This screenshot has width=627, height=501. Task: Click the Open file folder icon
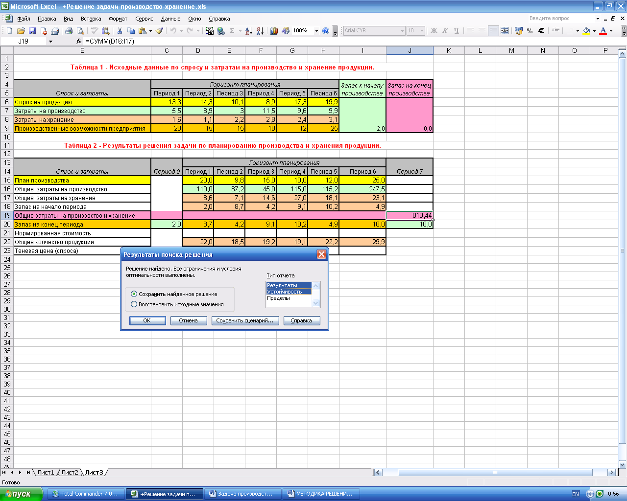click(x=21, y=31)
